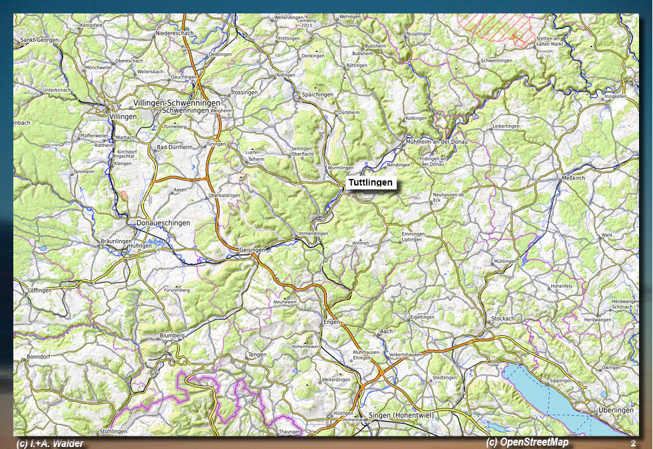Select the Donaueschingen town label
653x449 pixels.
tap(163, 223)
